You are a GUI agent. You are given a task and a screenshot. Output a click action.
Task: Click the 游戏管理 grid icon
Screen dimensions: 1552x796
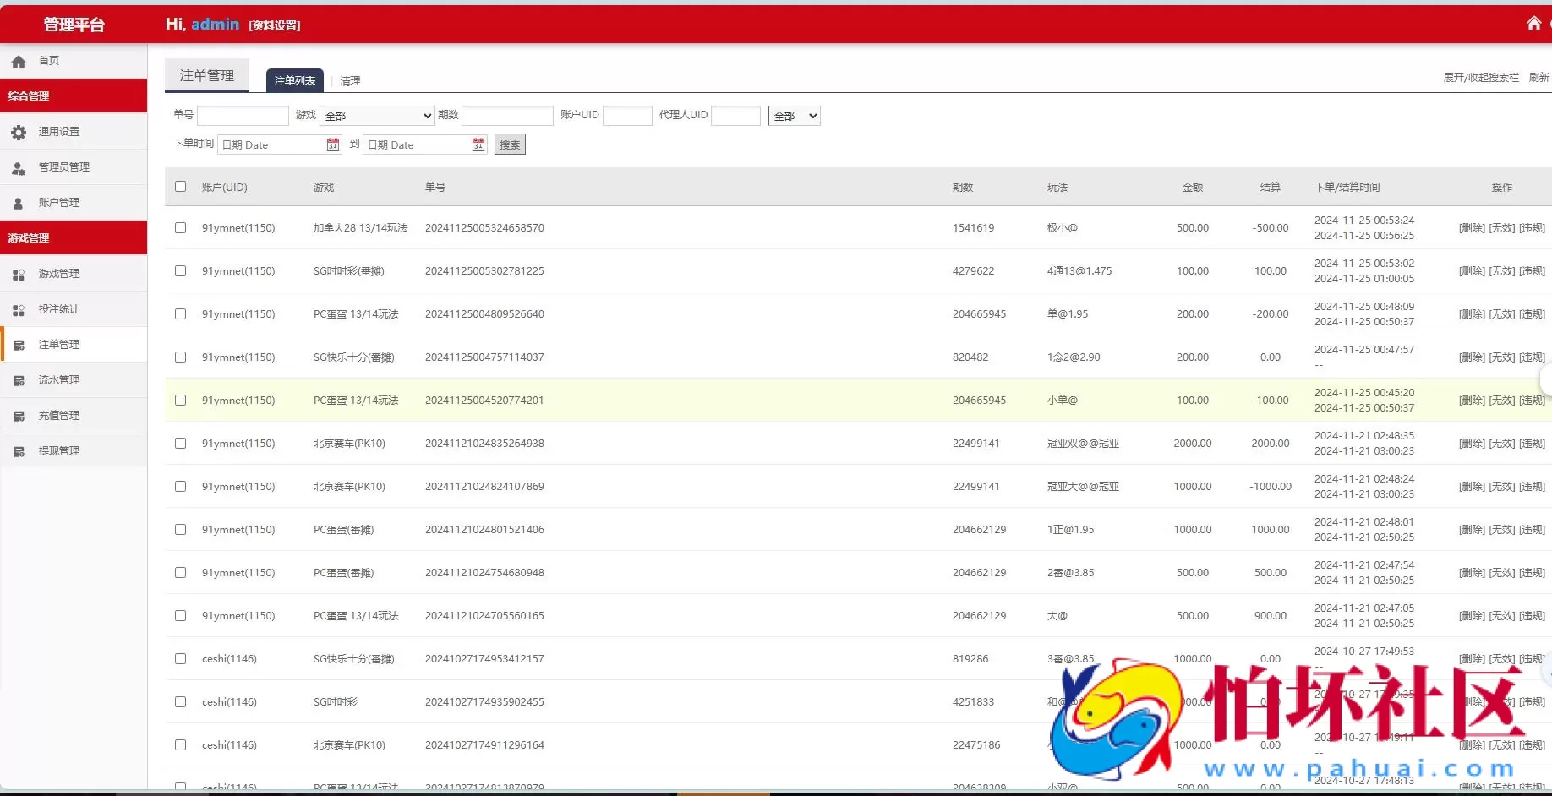point(19,273)
